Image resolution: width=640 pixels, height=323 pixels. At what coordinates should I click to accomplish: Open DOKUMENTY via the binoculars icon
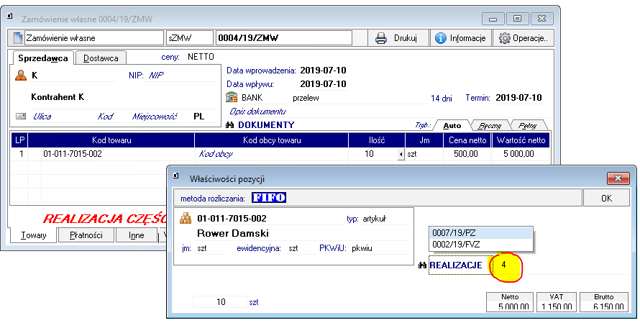tap(231, 125)
